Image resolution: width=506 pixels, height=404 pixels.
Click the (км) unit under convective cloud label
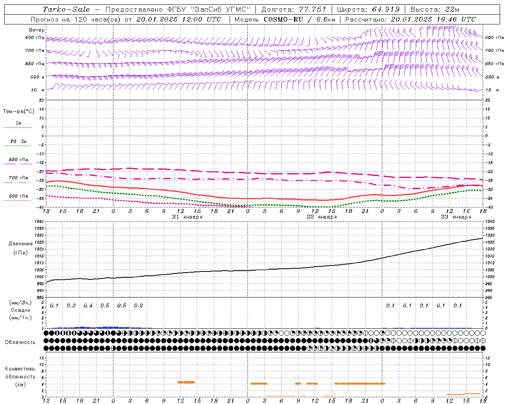coord(20,384)
